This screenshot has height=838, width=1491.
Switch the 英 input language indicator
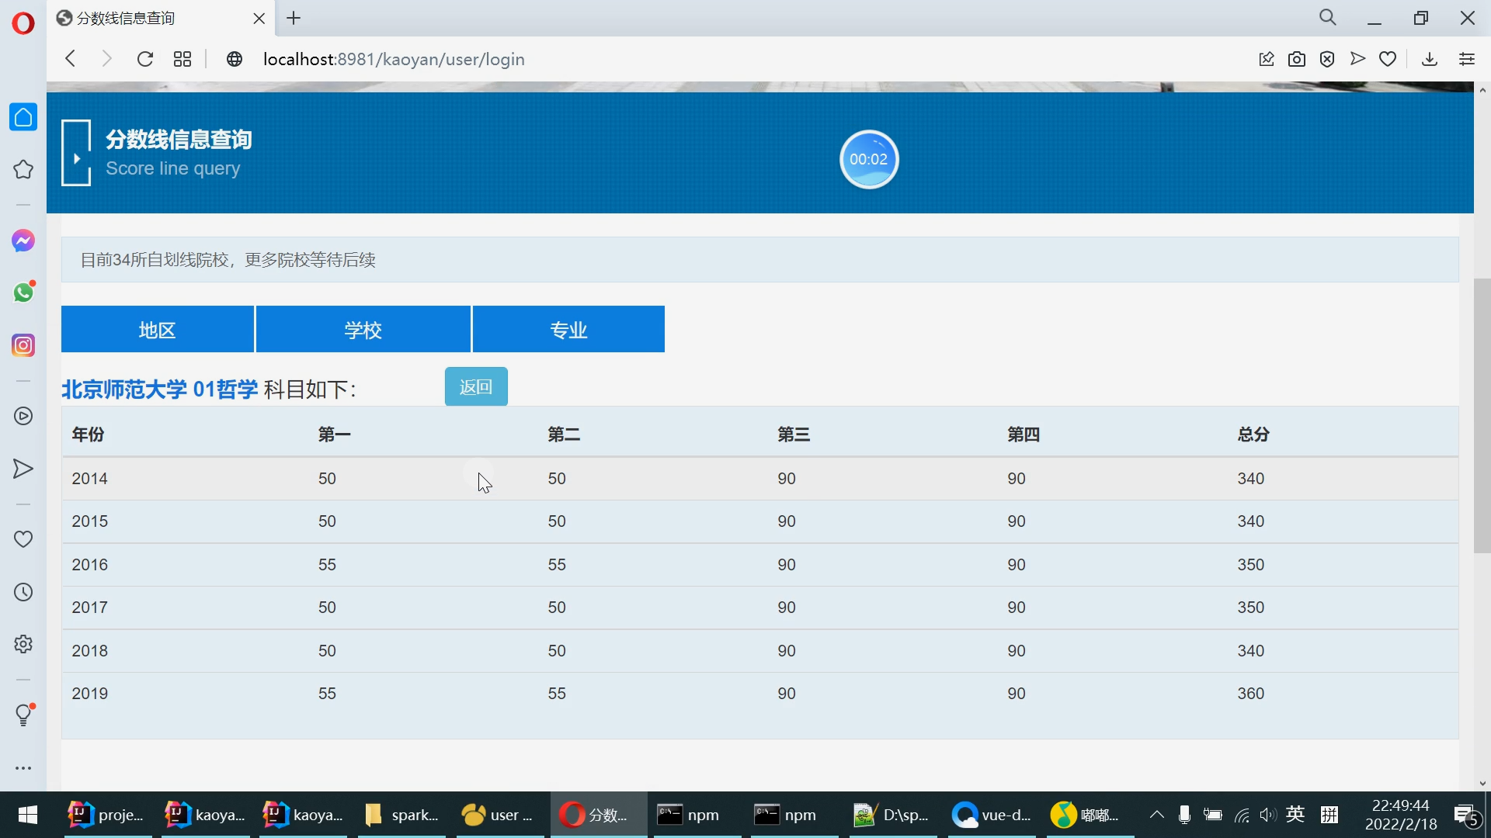(x=1295, y=815)
